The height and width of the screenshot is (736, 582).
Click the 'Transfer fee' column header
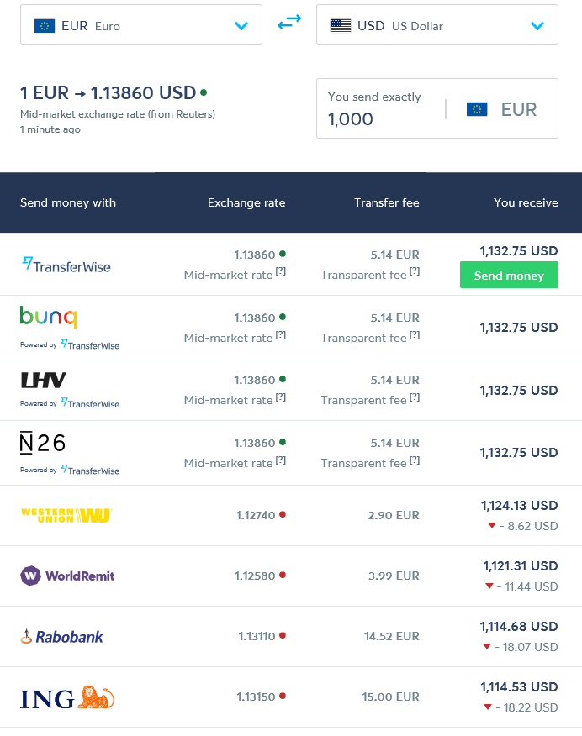pyautogui.click(x=387, y=202)
